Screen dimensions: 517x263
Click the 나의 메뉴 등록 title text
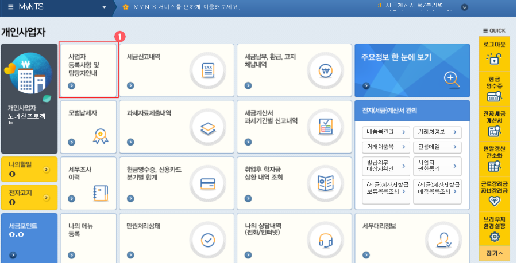coord(80,230)
